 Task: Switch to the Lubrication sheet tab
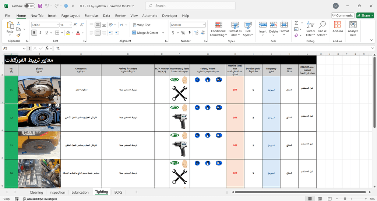[x=80, y=192]
